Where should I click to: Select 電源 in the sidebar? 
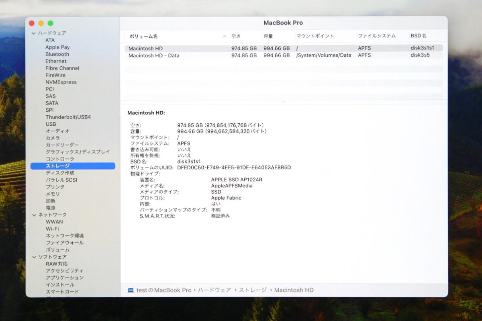coord(51,208)
